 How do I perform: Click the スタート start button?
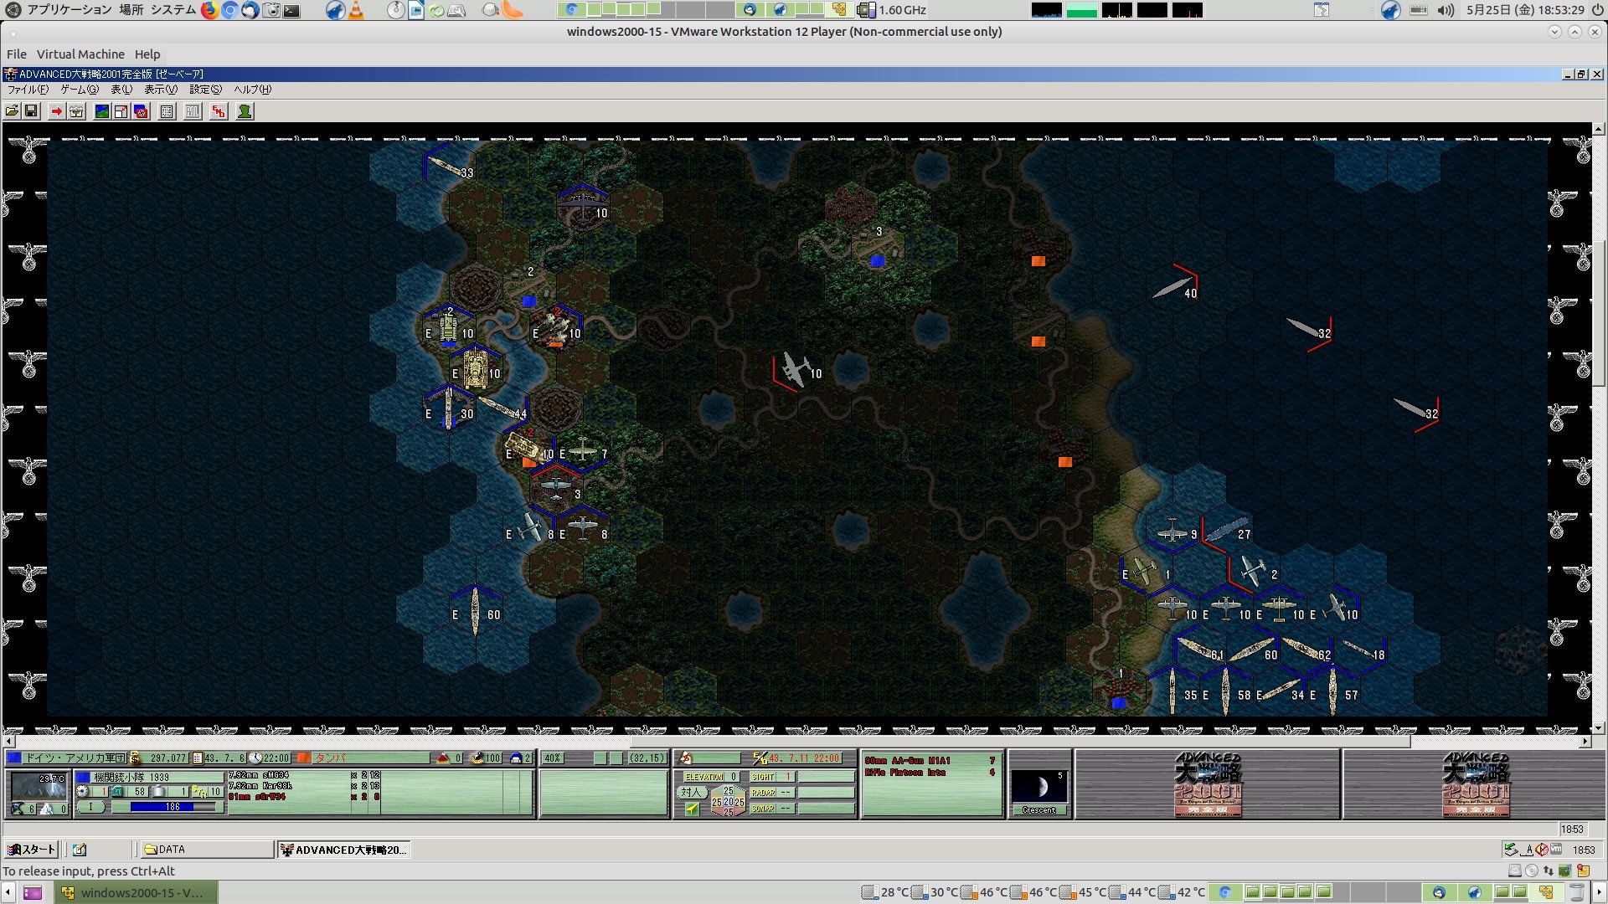[x=32, y=850]
